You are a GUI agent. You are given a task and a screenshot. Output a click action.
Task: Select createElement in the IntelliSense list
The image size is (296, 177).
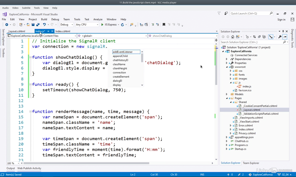(121, 77)
